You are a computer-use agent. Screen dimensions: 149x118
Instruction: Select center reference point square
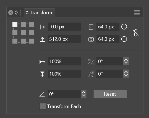click(23, 33)
